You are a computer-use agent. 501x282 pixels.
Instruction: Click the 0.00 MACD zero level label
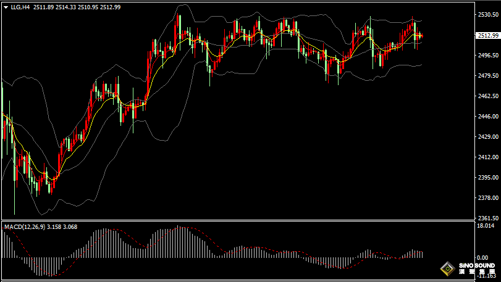click(482, 258)
